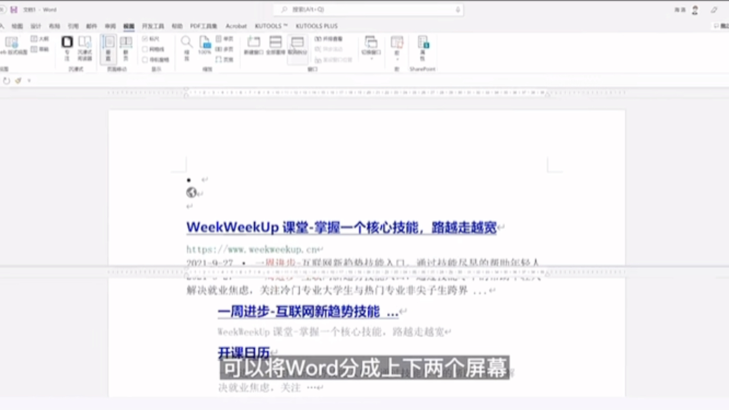The width and height of the screenshot is (729, 410).
Task: Open the 布局 (Layout) tab
Action: pos(54,26)
